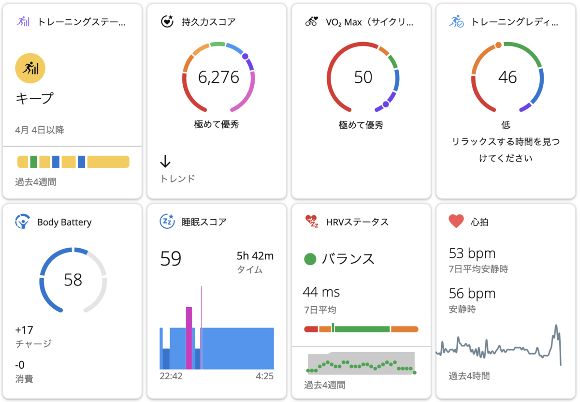Open the Body Battery card title

coord(64,222)
